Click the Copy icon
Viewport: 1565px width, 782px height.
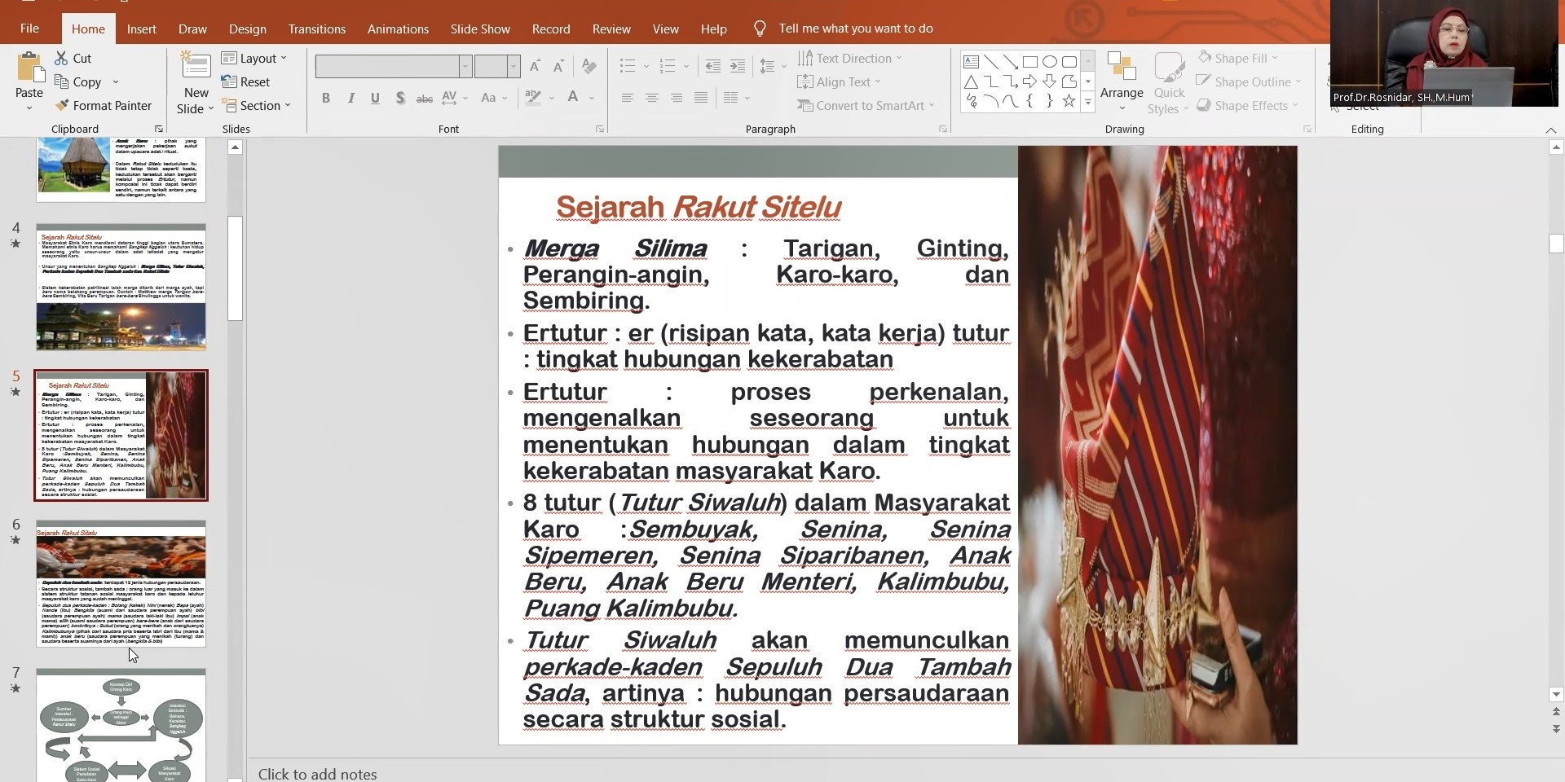click(x=61, y=81)
